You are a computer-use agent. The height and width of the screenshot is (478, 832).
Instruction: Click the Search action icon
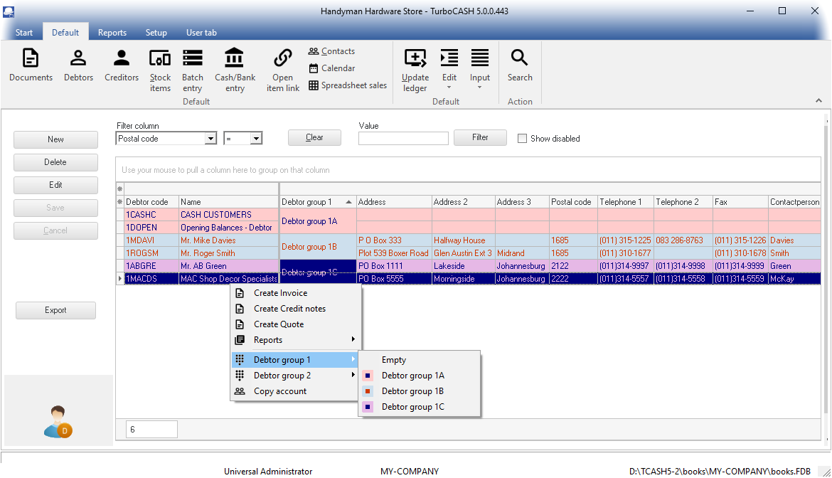click(520, 65)
